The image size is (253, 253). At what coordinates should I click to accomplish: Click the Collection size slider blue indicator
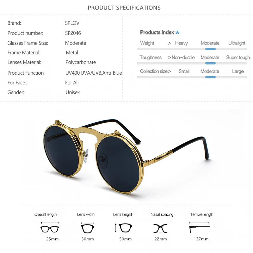tap(210, 77)
